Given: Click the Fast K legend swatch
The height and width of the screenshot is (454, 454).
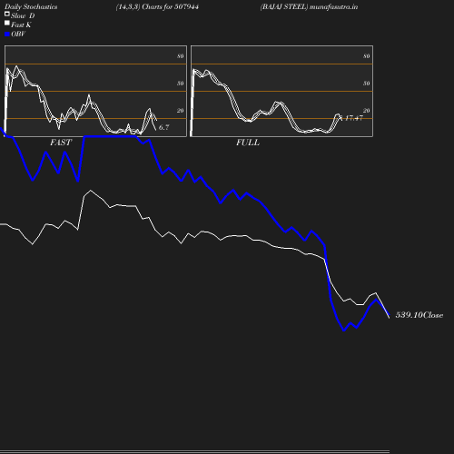Looking at the screenshot, I should coord(7,23).
